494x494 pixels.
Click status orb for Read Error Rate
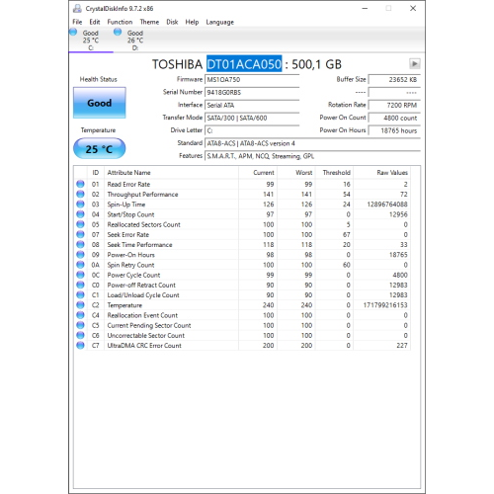point(80,184)
